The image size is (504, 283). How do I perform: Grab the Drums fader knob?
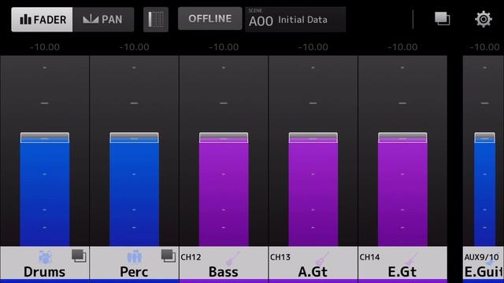click(x=45, y=138)
